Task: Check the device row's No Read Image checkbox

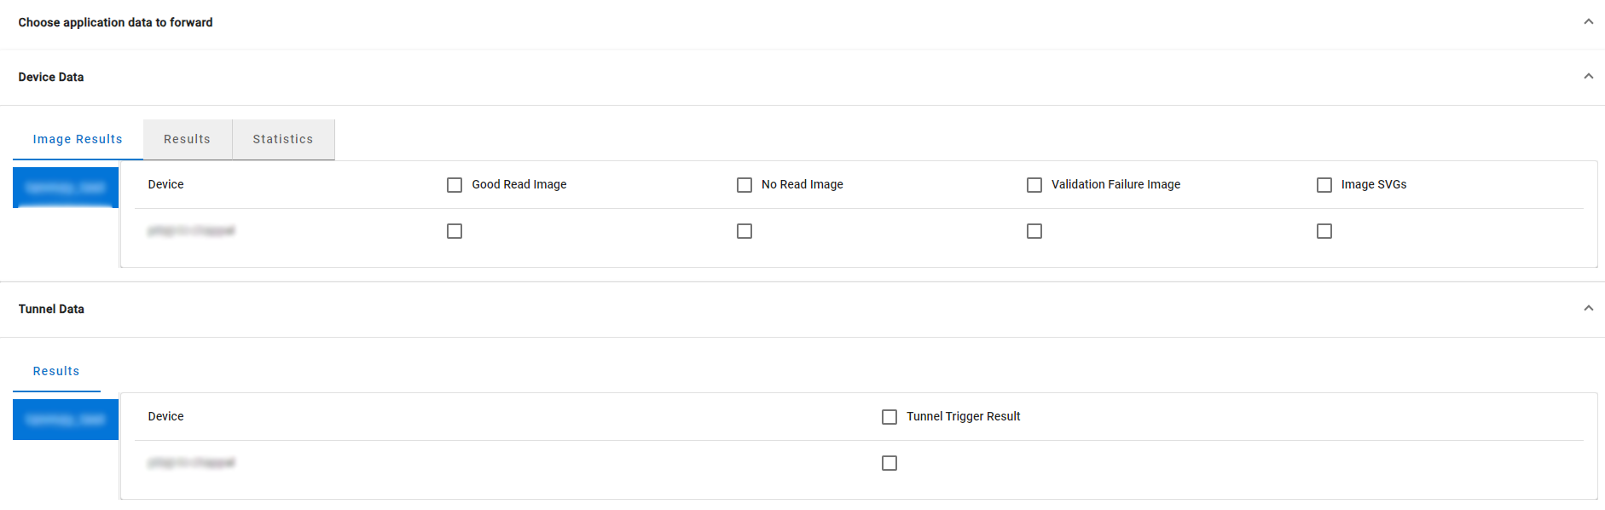Action: pyautogui.click(x=745, y=231)
